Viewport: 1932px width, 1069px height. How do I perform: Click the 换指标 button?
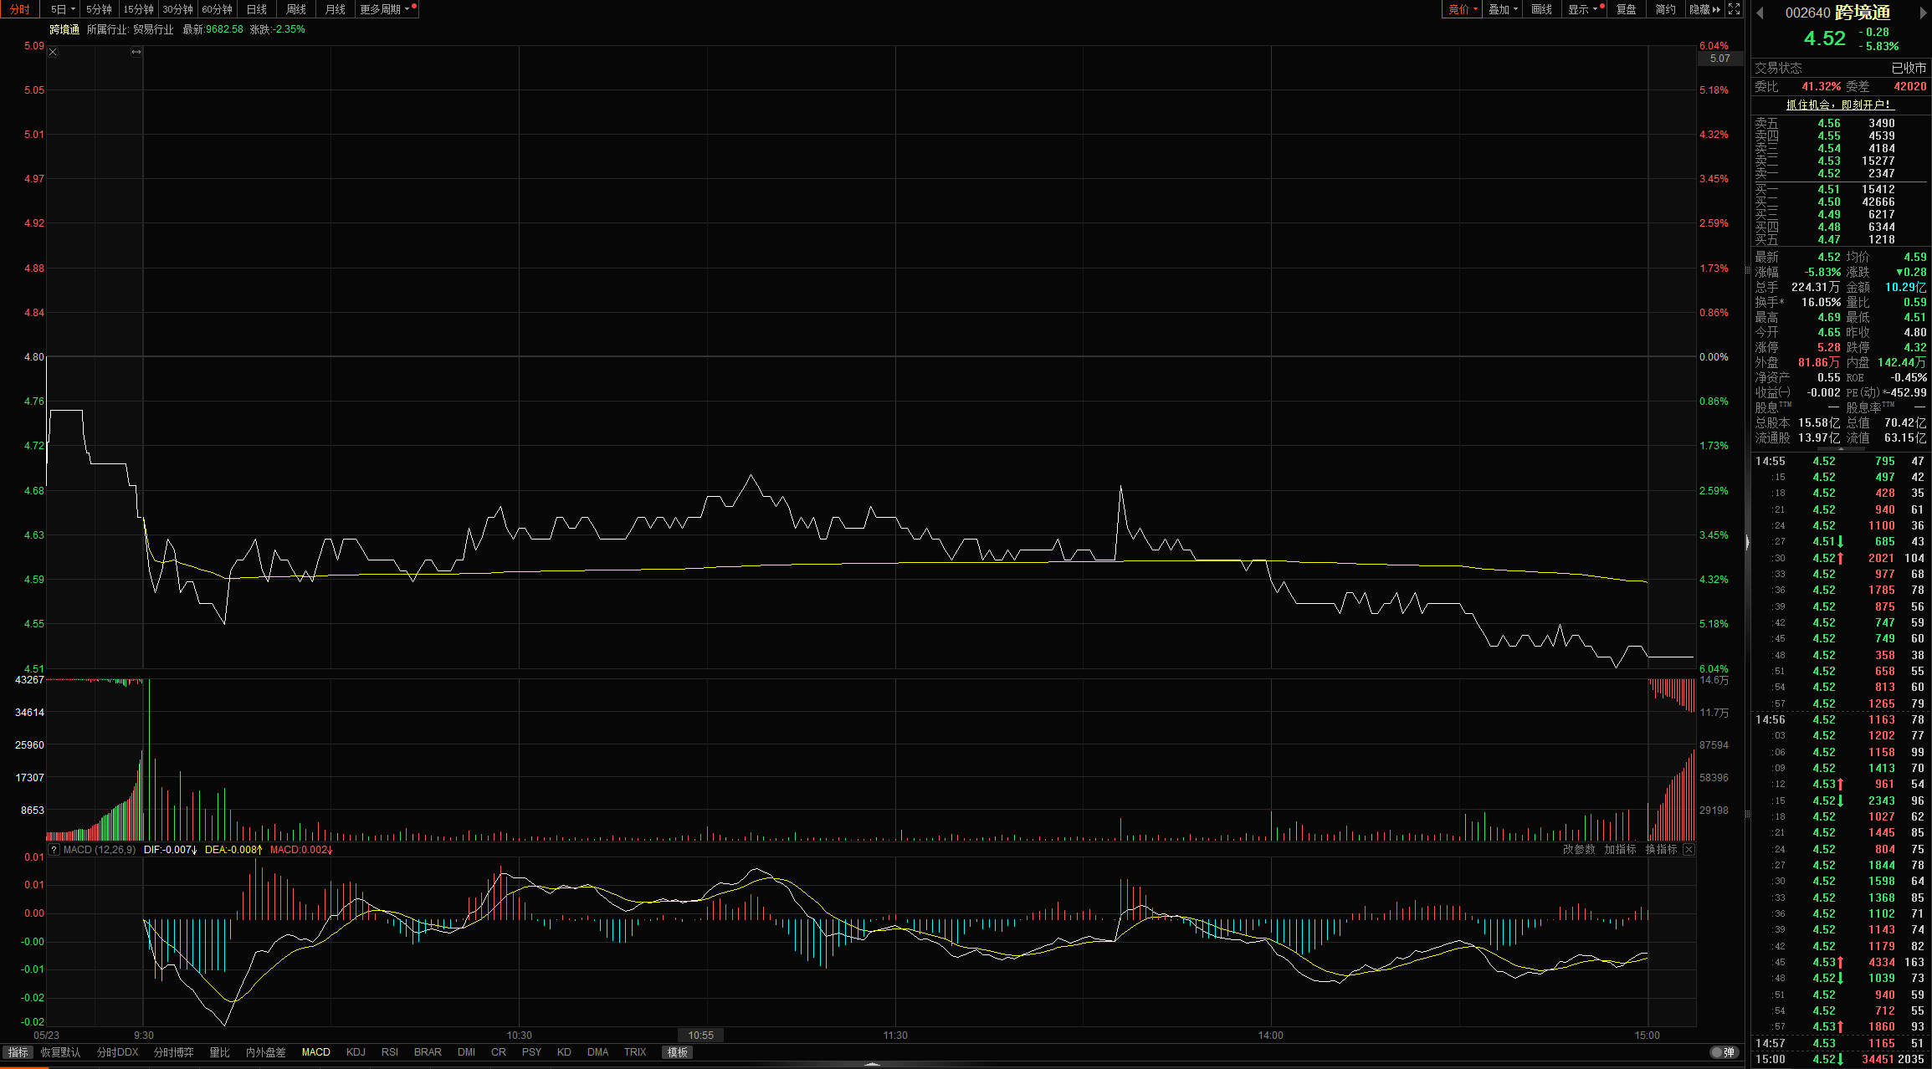pyautogui.click(x=1661, y=850)
